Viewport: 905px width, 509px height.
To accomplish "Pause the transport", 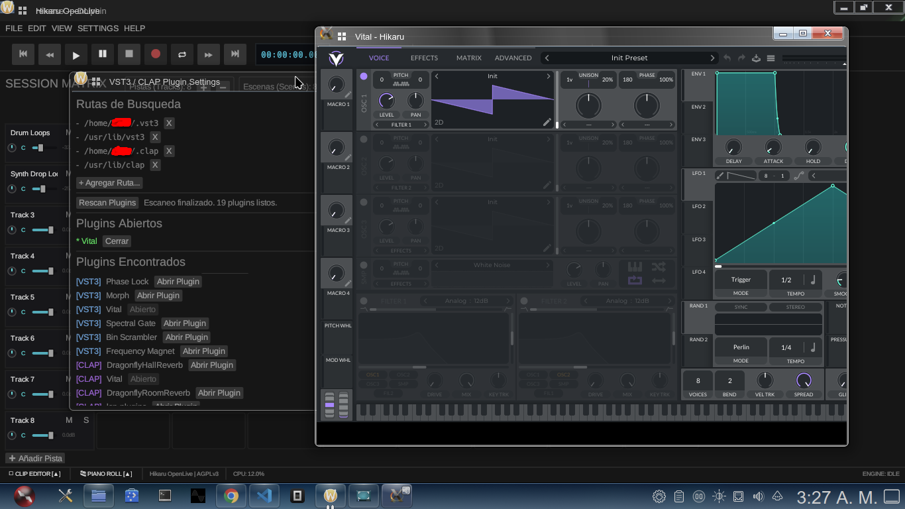I will pyautogui.click(x=103, y=54).
